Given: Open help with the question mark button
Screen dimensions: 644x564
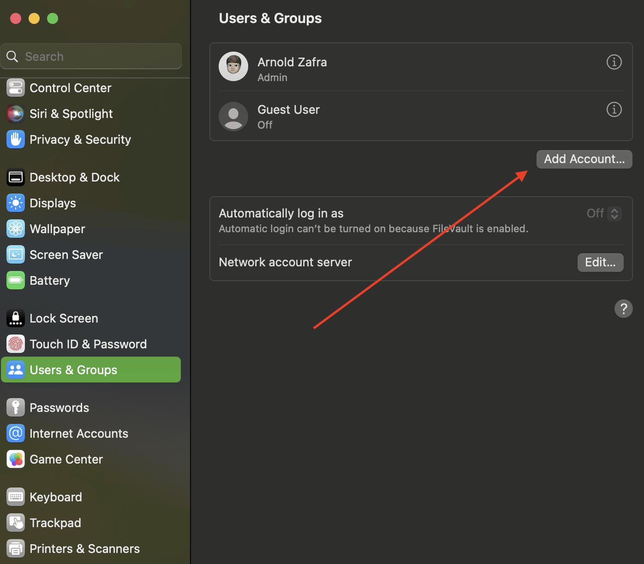Looking at the screenshot, I should pos(623,309).
